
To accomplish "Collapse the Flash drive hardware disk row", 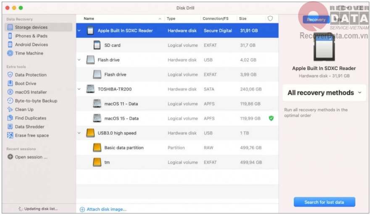I will pos(79,60).
